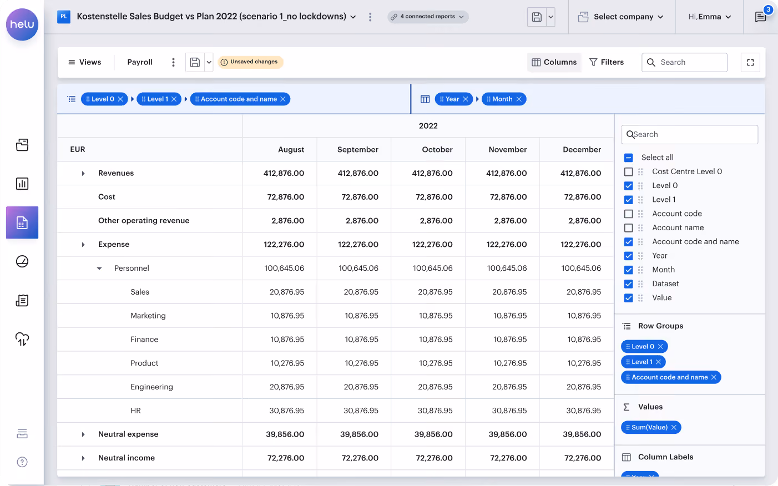Open the folder icon in the left sidebar
Image resolution: width=778 pixels, height=486 pixels.
pos(22,145)
